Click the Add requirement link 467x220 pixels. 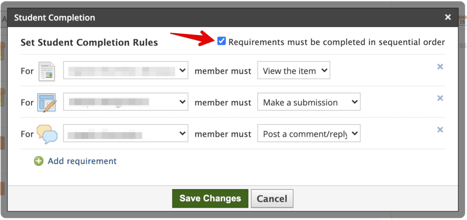click(82, 161)
